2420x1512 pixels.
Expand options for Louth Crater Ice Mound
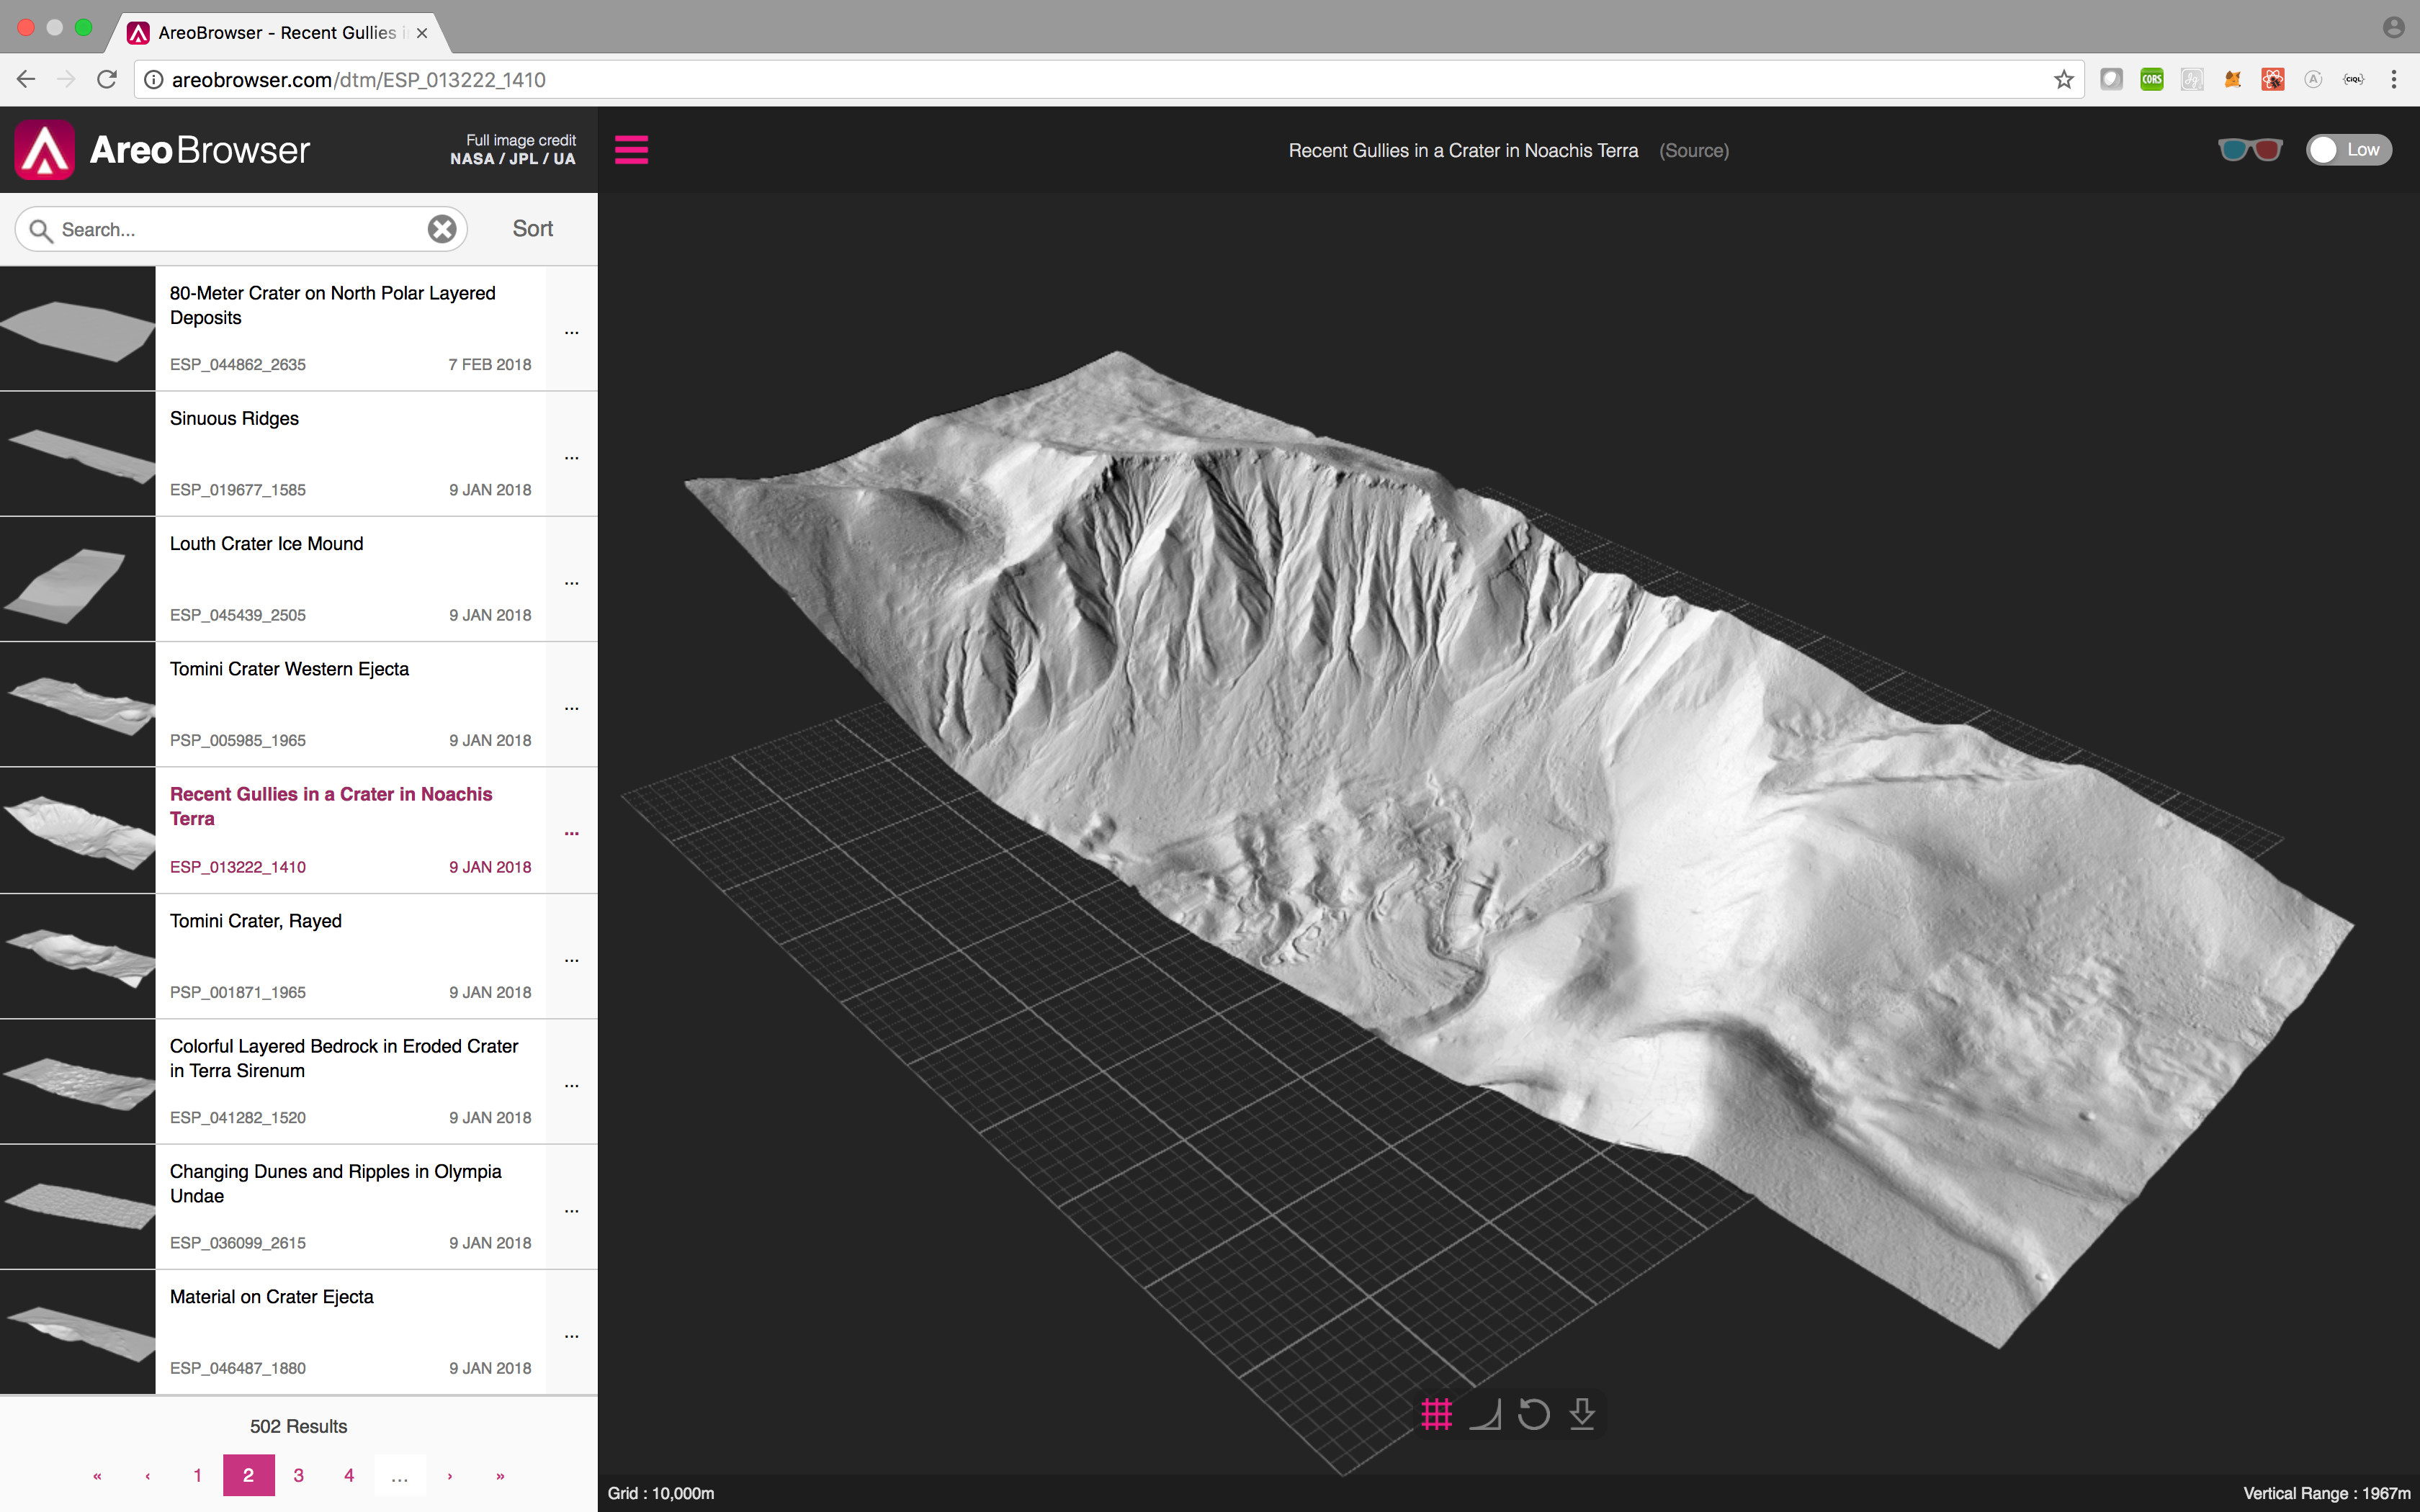[571, 583]
